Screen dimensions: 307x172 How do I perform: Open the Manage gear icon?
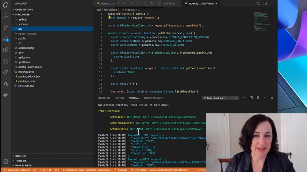point(6,162)
